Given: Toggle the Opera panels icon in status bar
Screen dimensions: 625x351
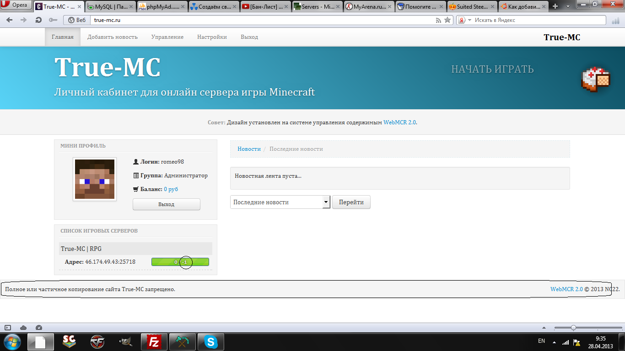Looking at the screenshot, I should (x=8, y=328).
